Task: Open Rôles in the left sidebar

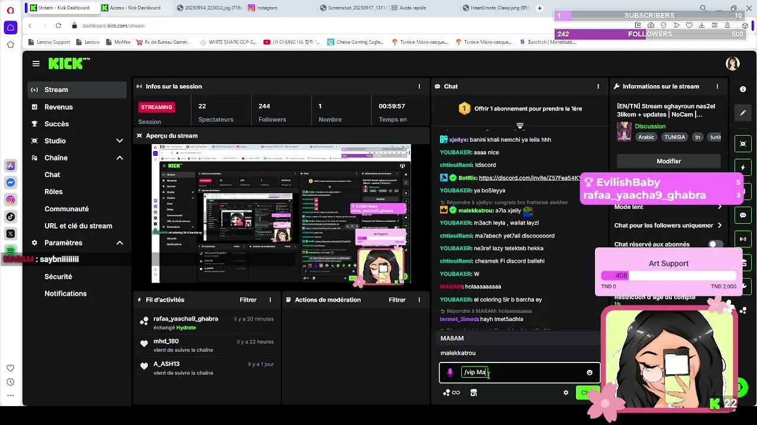Action: pos(53,192)
